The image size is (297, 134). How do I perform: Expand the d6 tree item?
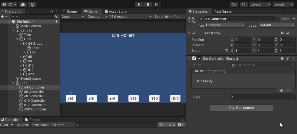tap(21, 57)
